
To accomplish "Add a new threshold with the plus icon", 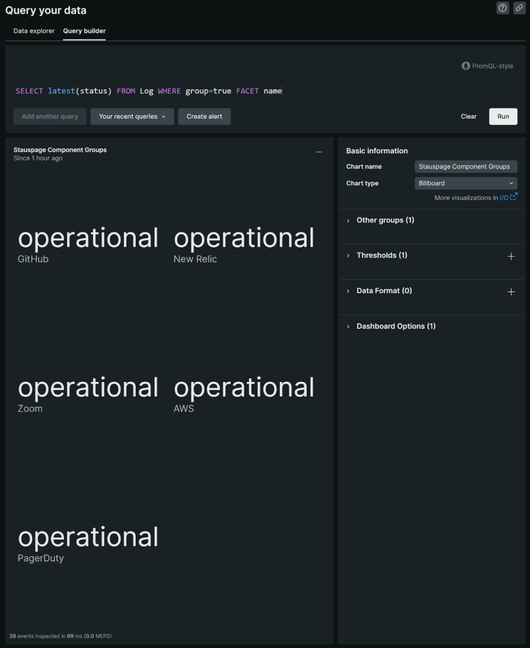I will [511, 256].
